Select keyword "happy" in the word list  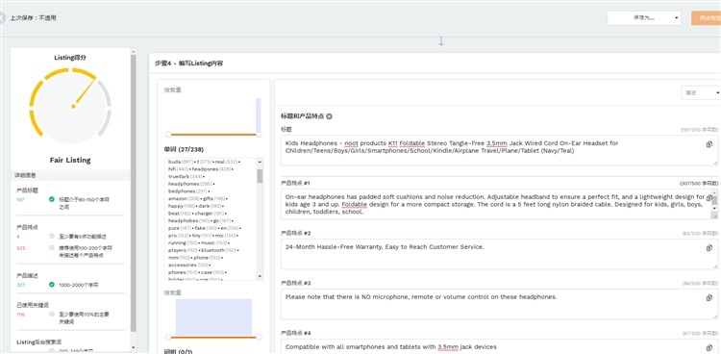(x=176, y=206)
